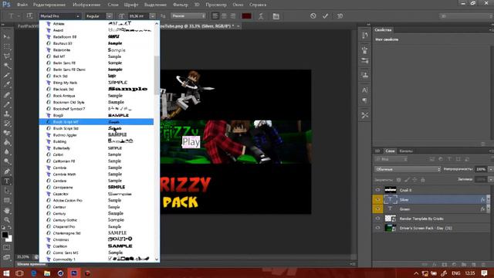The image size is (494, 278).
Task: Select the Crop tool
Action: [7, 76]
